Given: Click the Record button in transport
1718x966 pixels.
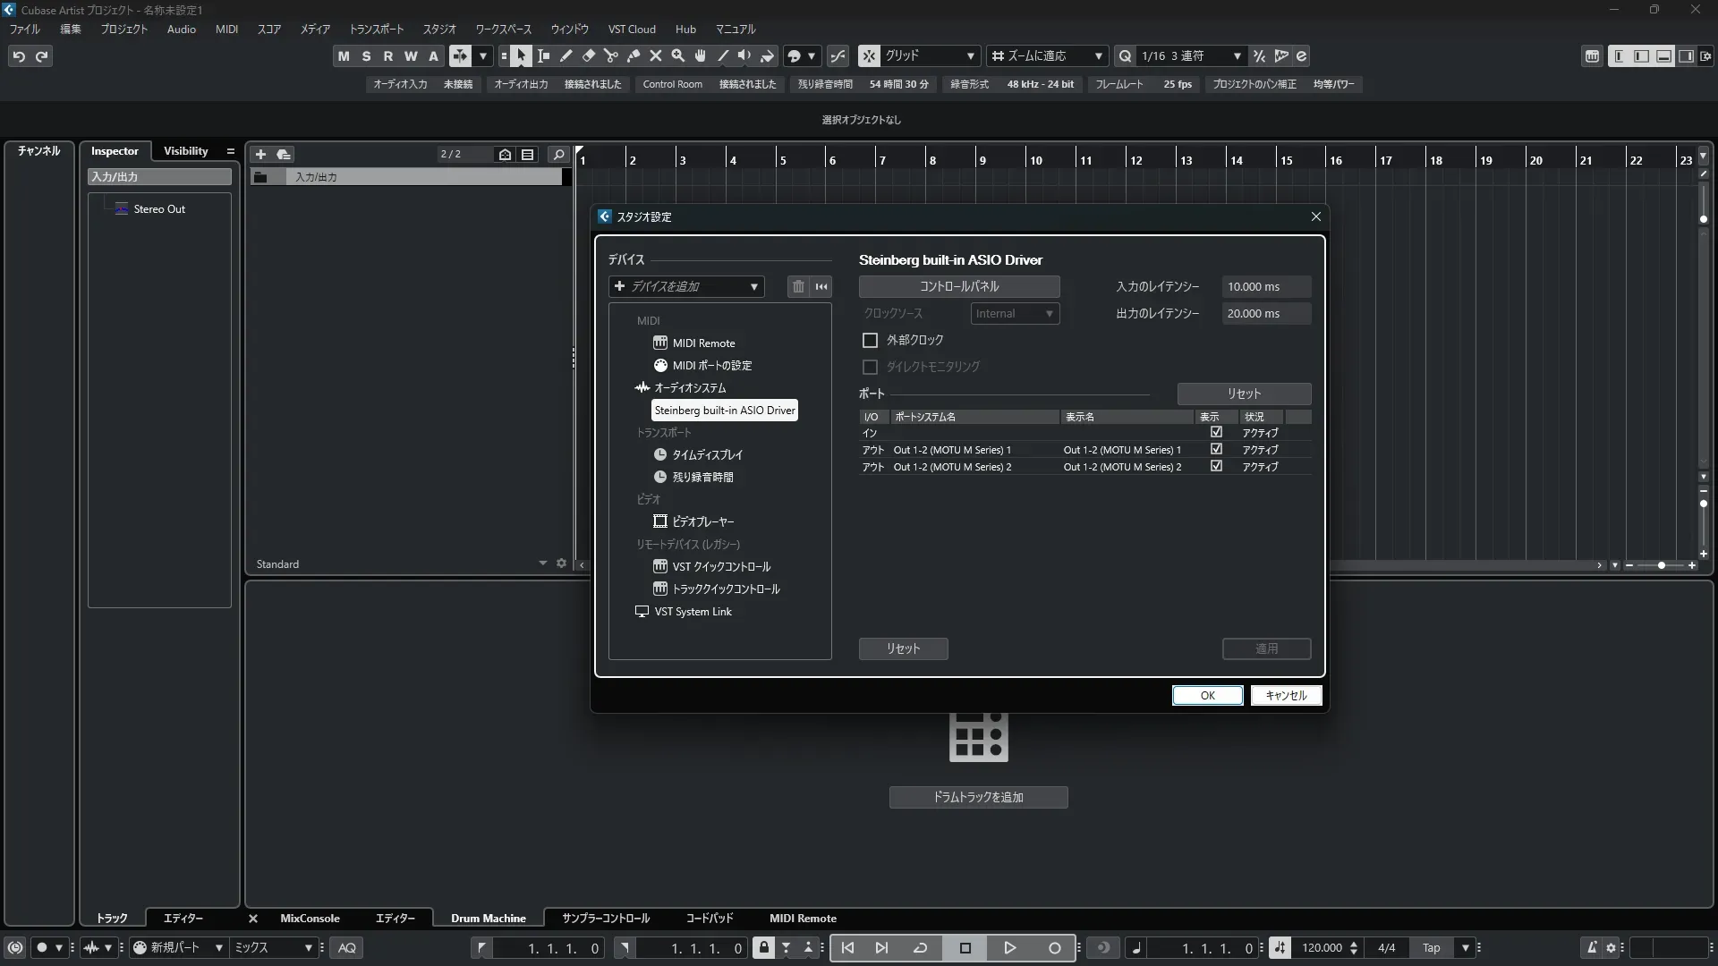Looking at the screenshot, I should 1054,948.
